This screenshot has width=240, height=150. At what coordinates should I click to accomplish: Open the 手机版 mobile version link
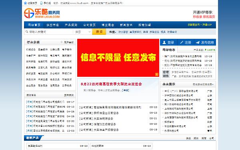(x=46, y=3)
